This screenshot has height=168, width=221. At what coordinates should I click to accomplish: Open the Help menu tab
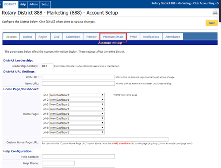[x=23, y=4]
